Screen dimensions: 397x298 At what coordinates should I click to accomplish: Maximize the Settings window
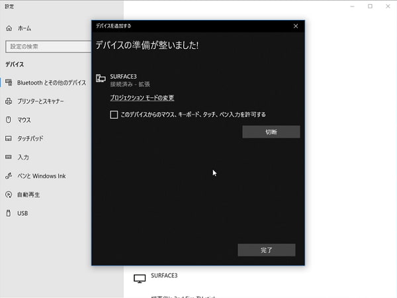point(370,7)
